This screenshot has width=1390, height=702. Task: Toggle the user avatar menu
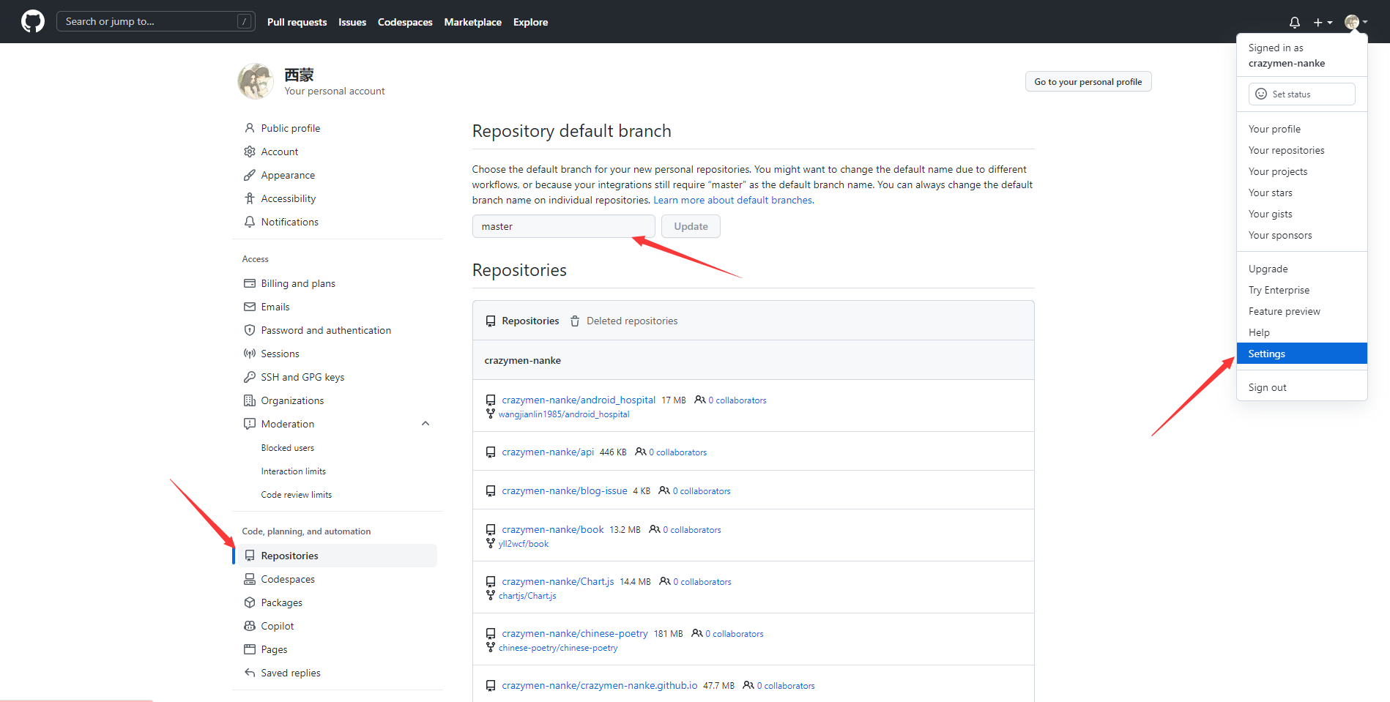[x=1356, y=22]
